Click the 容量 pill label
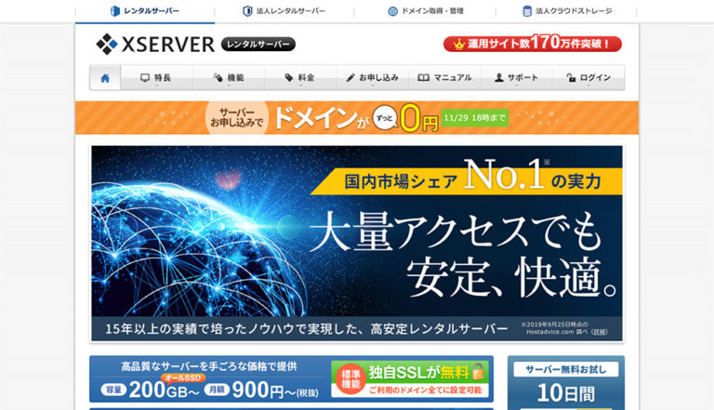 (113, 390)
